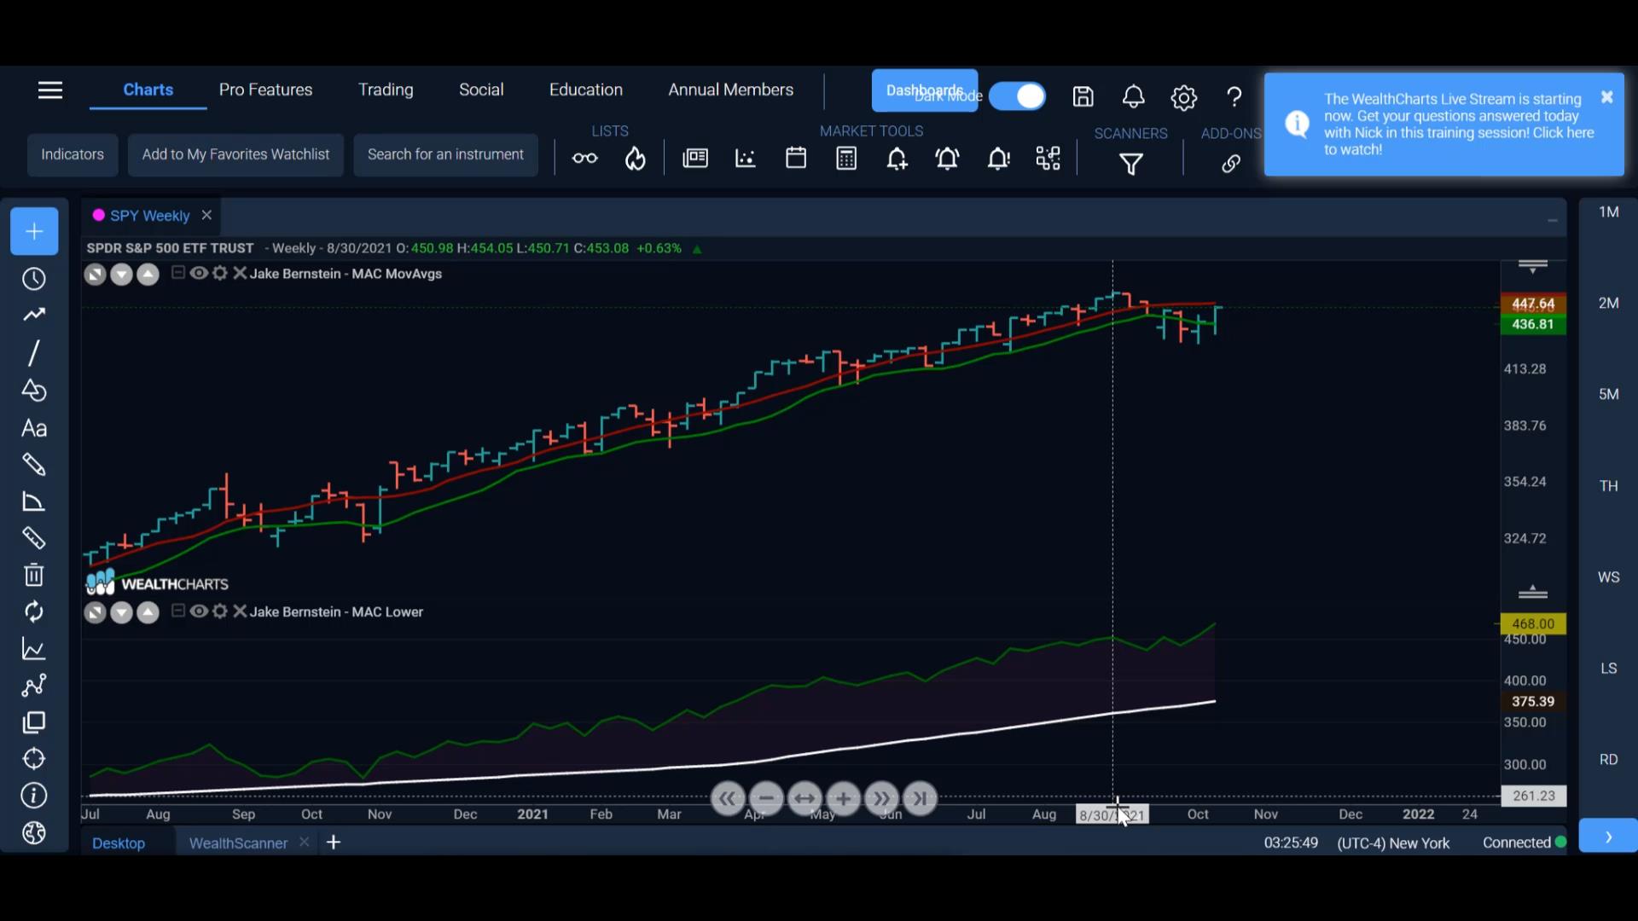1638x921 pixels.
Task: Click the add chart plus tool
Action: [34, 231]
